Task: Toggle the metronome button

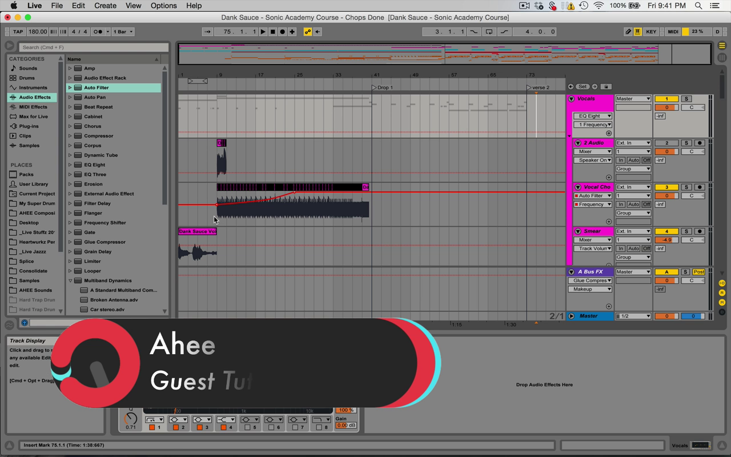Action: (x=98, y=32)
